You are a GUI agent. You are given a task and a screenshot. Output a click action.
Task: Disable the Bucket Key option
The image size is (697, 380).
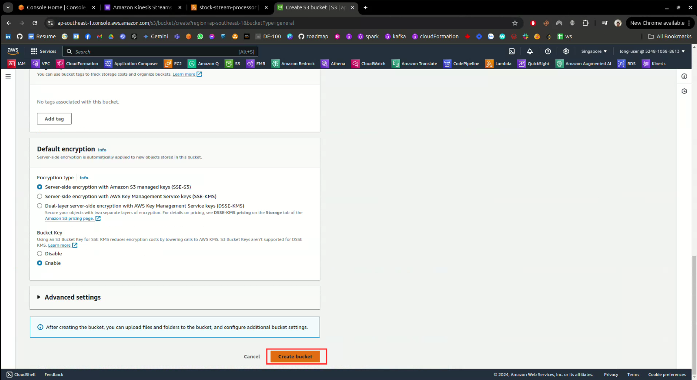pos(40,254)
